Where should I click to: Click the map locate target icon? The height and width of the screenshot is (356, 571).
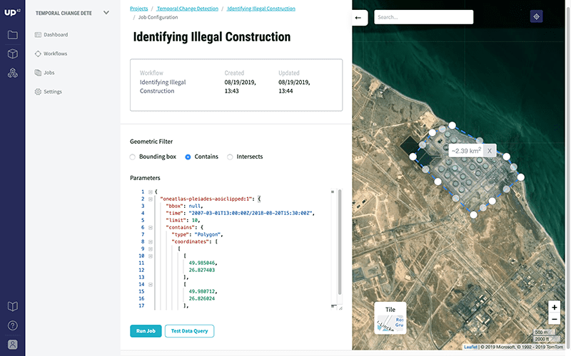536,17
